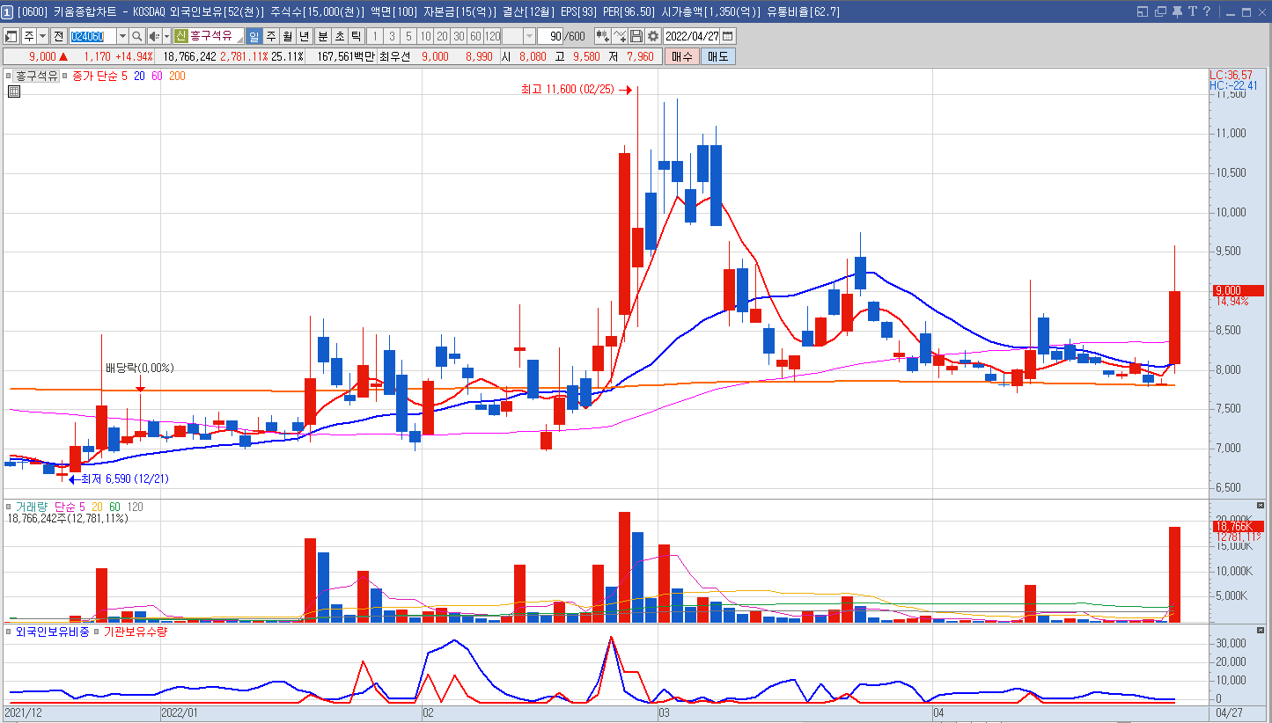Click the LC:36,57 indicator text
Screen dimensions: 1272x723
1231,76
